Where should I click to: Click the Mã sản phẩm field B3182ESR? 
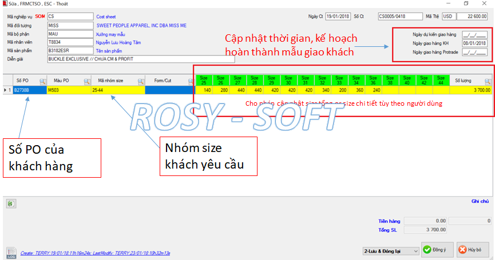[70, 50]
